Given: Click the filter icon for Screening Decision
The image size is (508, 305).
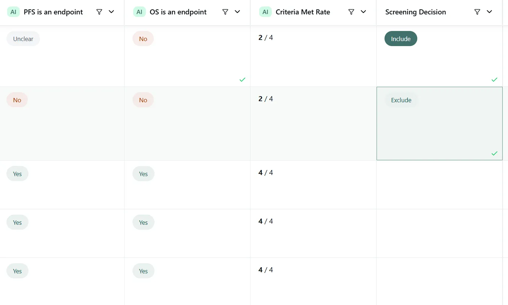Looking at the screenshot, I should tap(477, 12).
